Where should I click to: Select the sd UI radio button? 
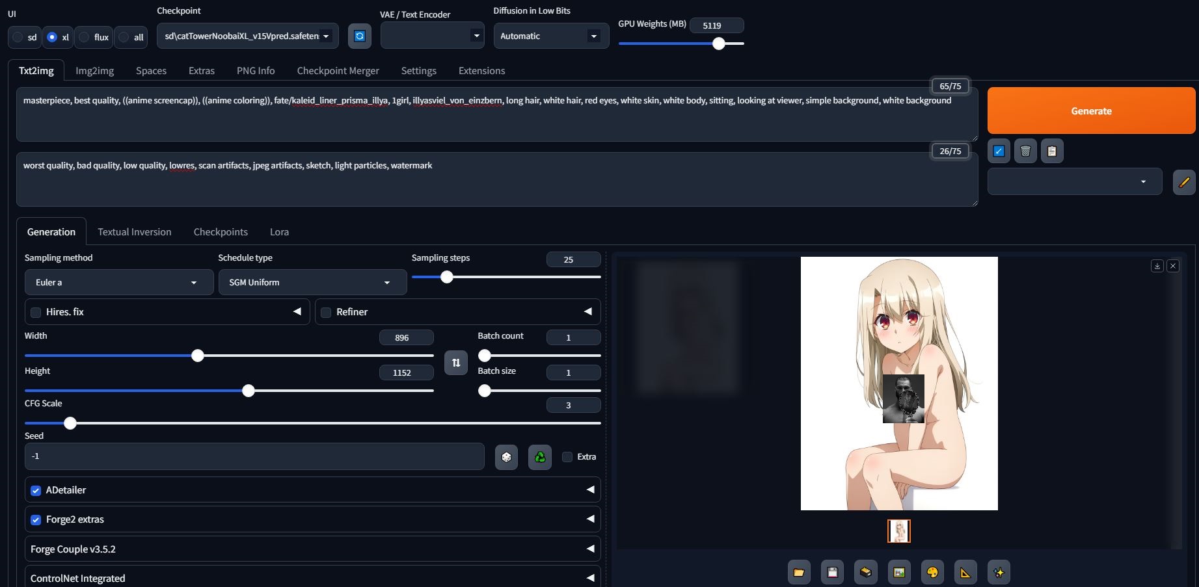pyautogui.click(x=18, y=37)
